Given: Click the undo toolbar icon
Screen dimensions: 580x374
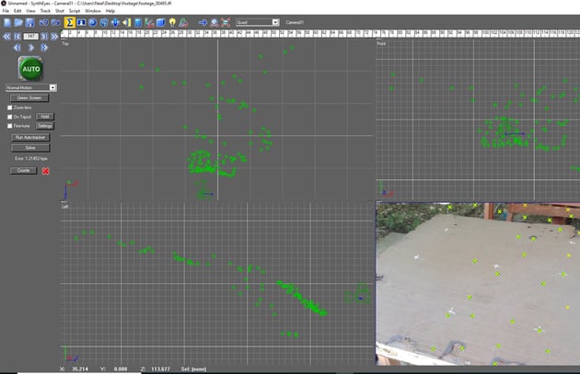Looking at the screenshot, I should (44, 21).
